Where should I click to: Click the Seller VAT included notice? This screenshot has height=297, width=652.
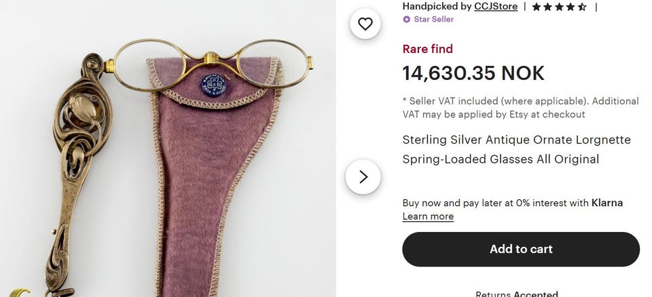coord(520,107)
